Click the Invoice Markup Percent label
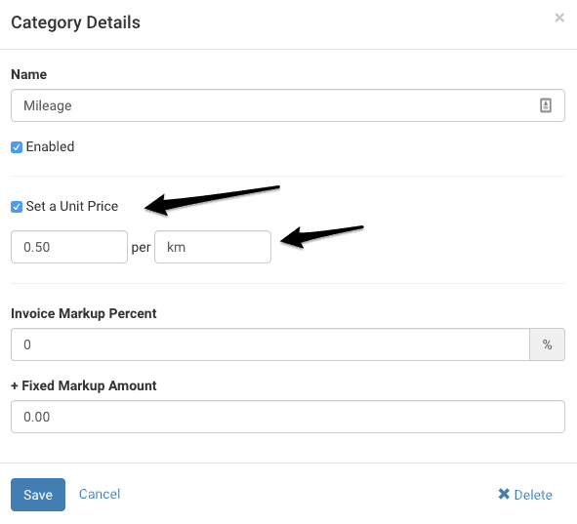Viewport: 577px width, 524px height. [x=84, y=313]
